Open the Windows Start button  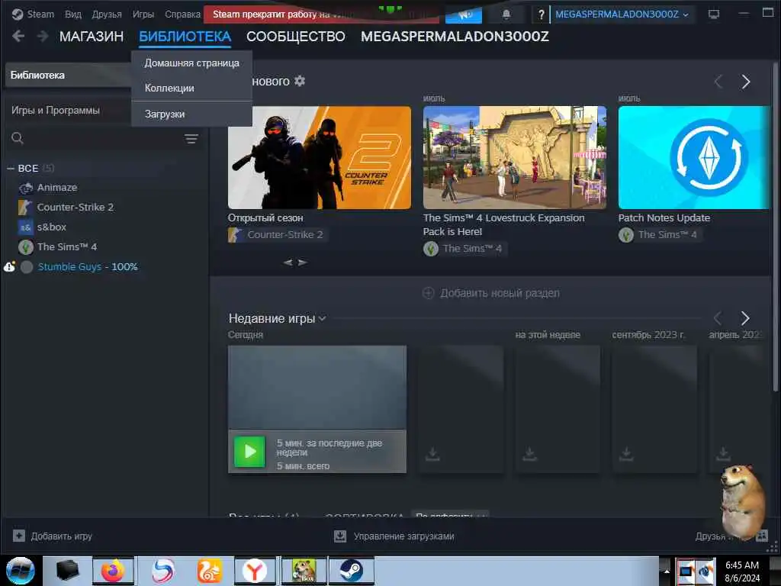(20, 571)
